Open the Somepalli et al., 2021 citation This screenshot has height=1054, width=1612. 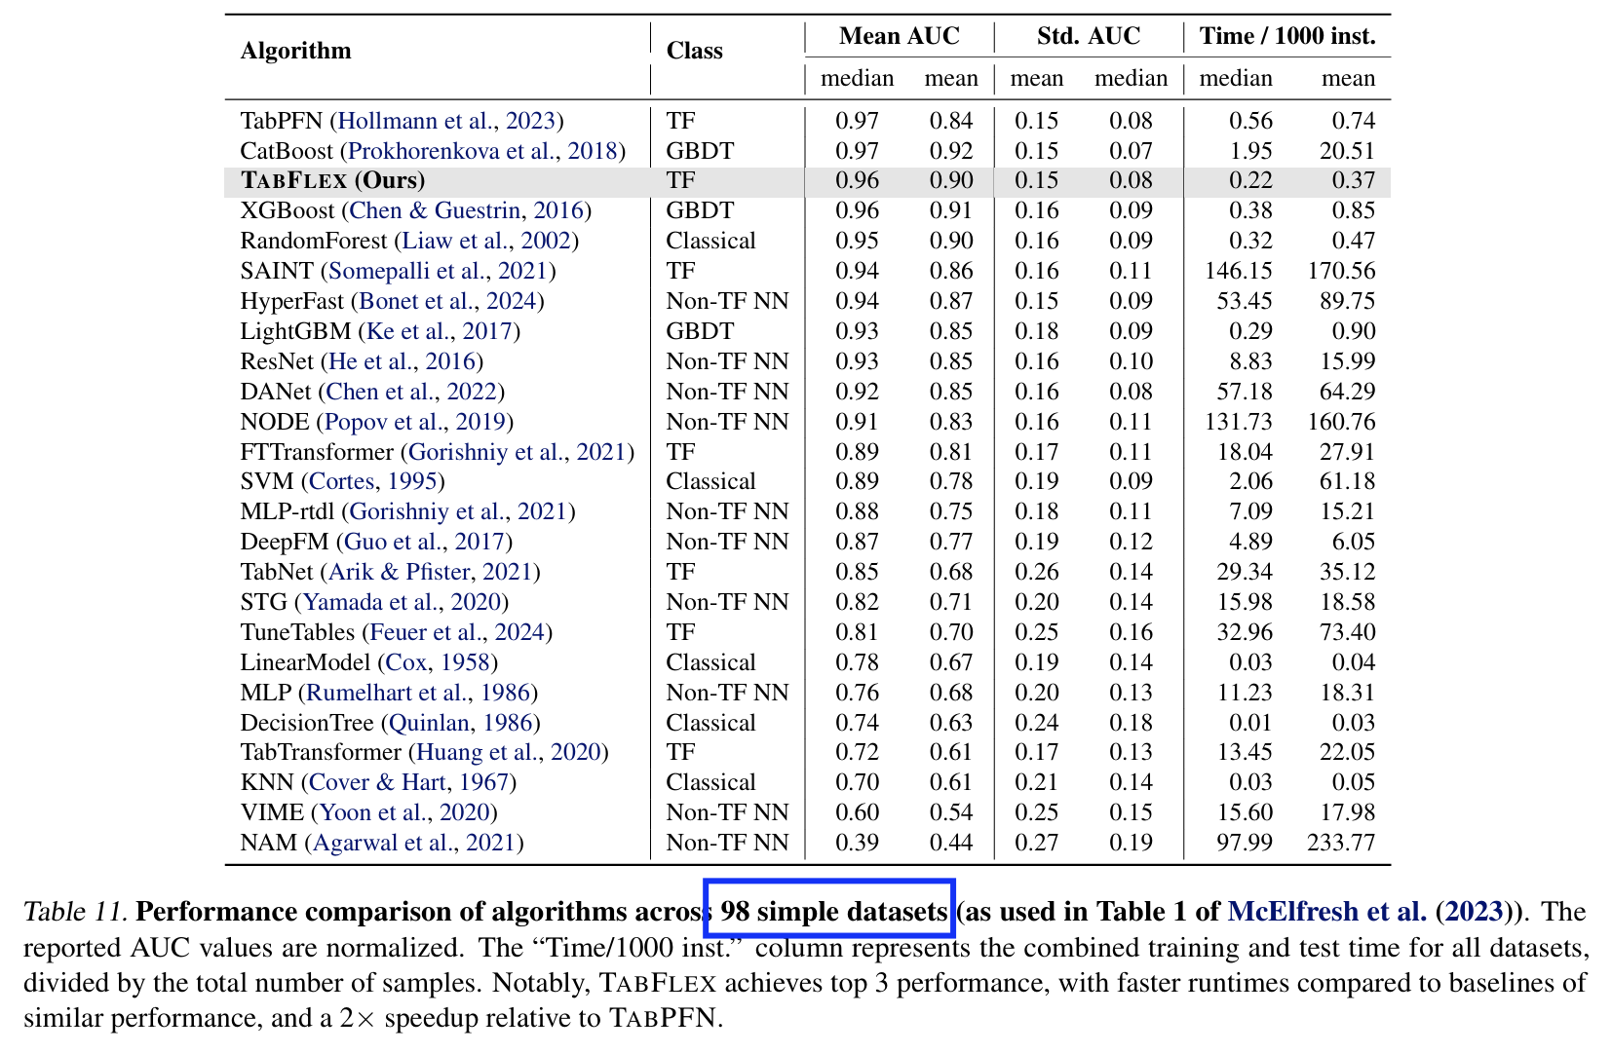pyautogui.click(x=439, y=271)
